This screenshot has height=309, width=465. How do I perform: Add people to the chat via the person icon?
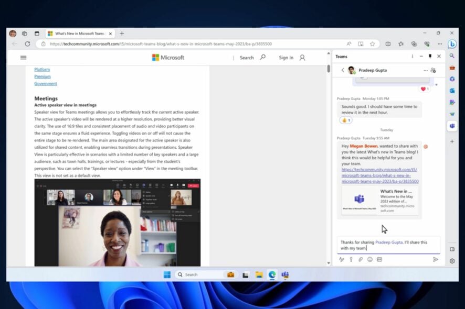(432, 70)
